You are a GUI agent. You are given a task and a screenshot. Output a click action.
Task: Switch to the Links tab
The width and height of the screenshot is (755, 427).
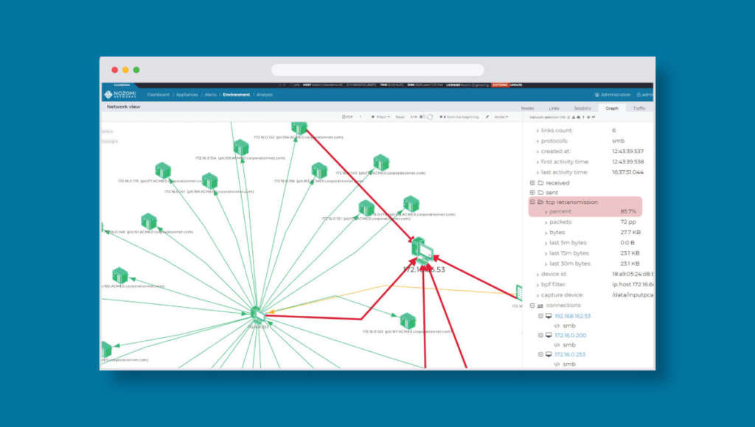pos(554,108)
